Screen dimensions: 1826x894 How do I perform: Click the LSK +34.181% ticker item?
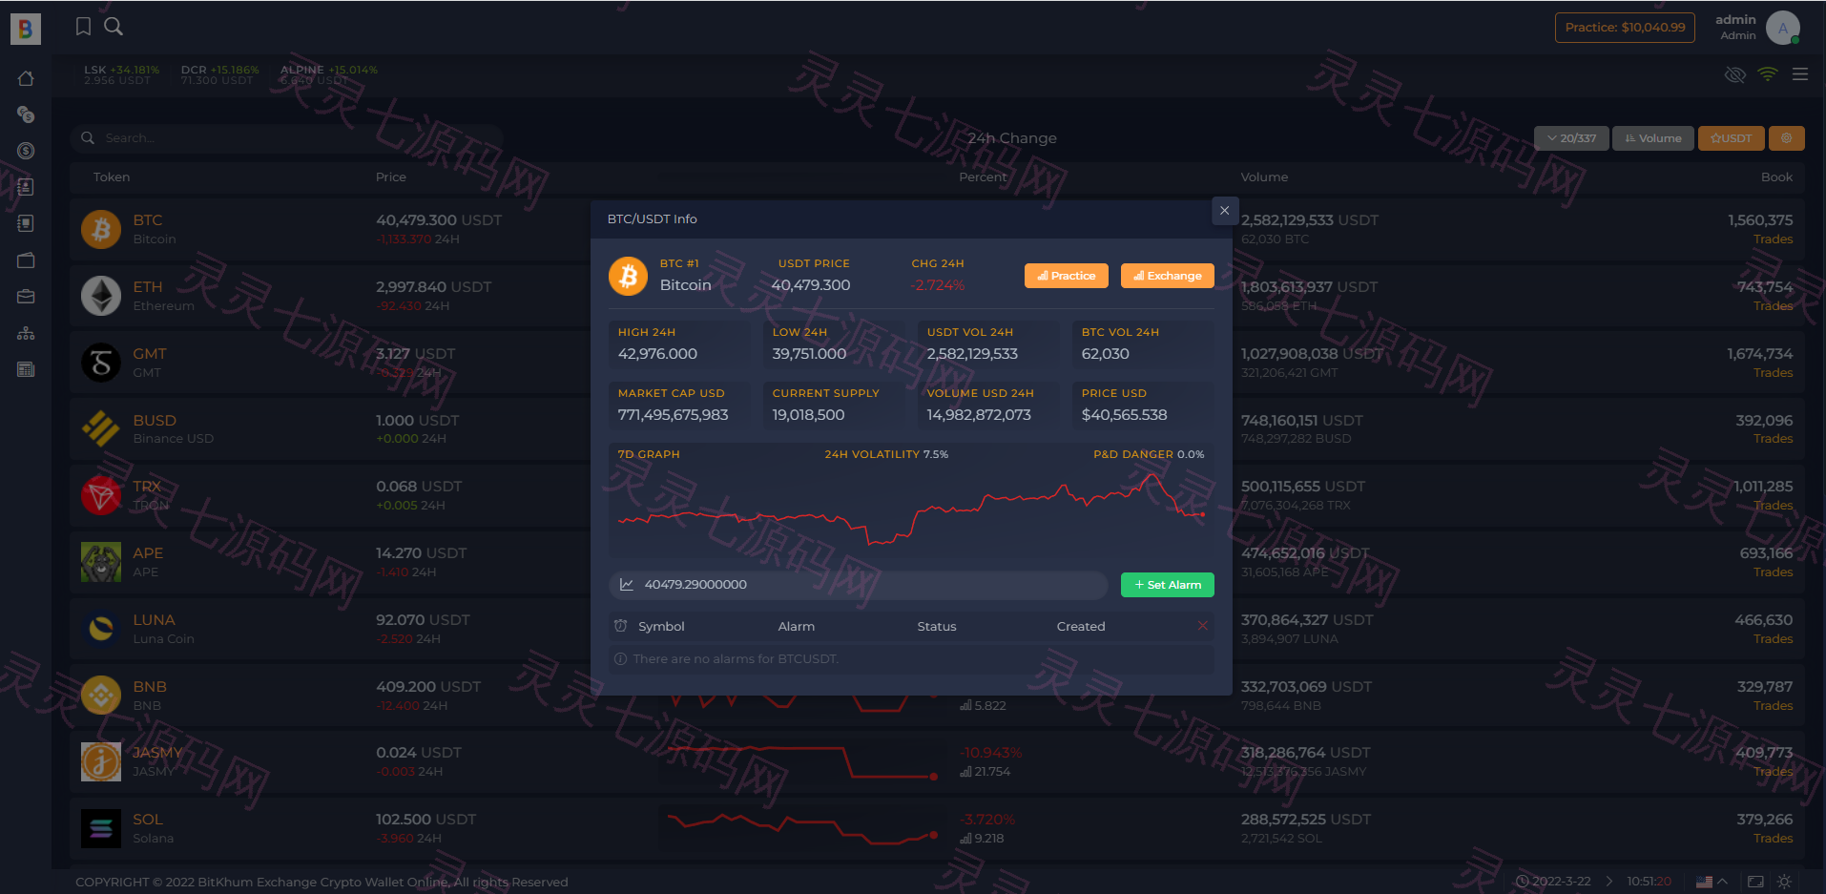click(121, 74)
